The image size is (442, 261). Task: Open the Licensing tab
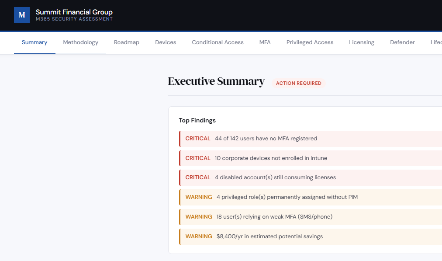(x=362, y=42)
